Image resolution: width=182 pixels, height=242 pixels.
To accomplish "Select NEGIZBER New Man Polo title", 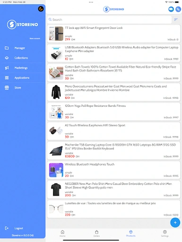I will click(x=119, y=186).
